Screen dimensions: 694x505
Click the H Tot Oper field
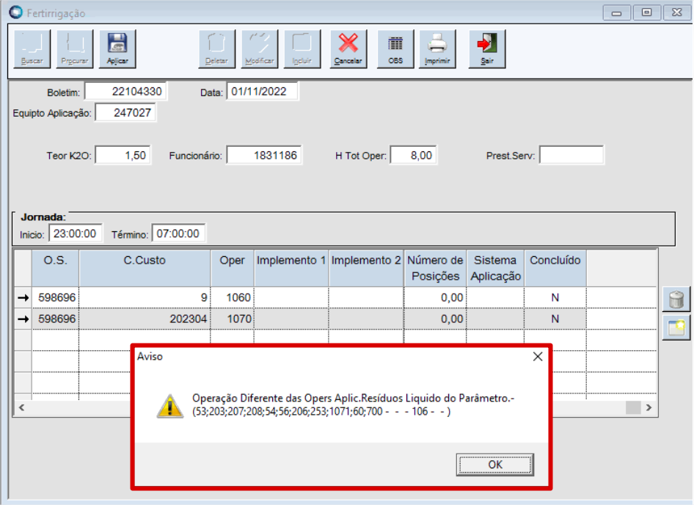point(413,156)
